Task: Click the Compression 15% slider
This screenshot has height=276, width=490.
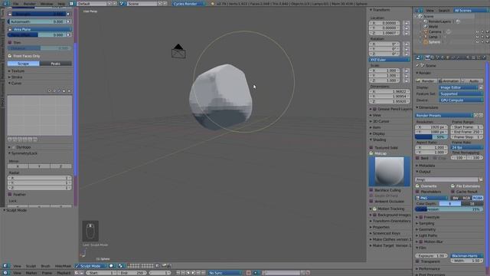Action: point(449,209)
